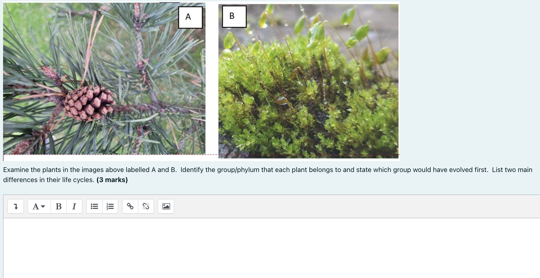The image size is (540, 278).
Task: Open the paragraph styles dropdown
Action: [x=39, y=206]
